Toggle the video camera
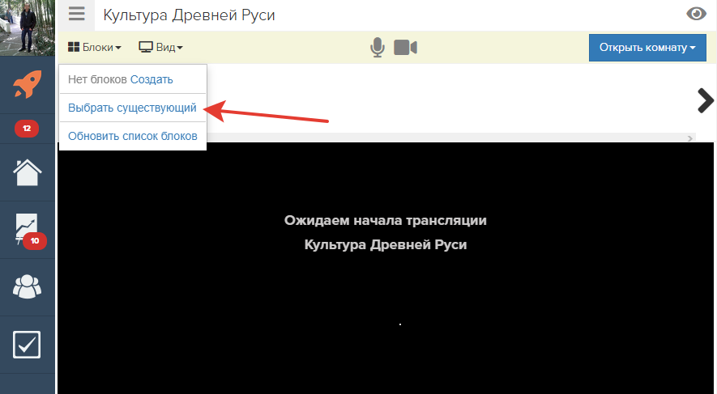Image resolution: width=717 pixels, height=394 pixels. coord(406,48)
